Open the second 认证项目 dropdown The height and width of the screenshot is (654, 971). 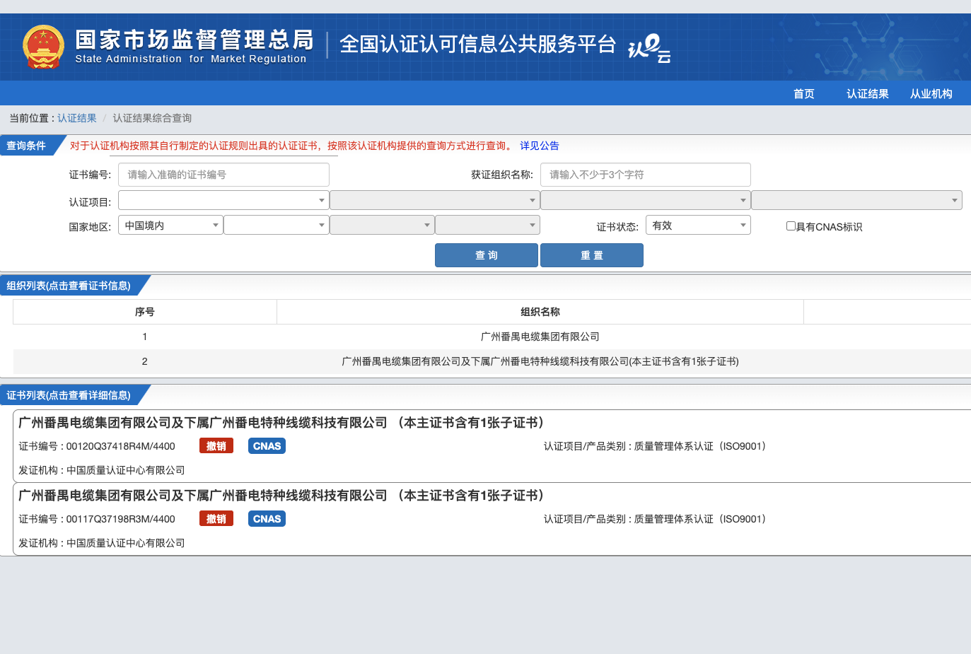pyautogui.click(x=434, y=200)
